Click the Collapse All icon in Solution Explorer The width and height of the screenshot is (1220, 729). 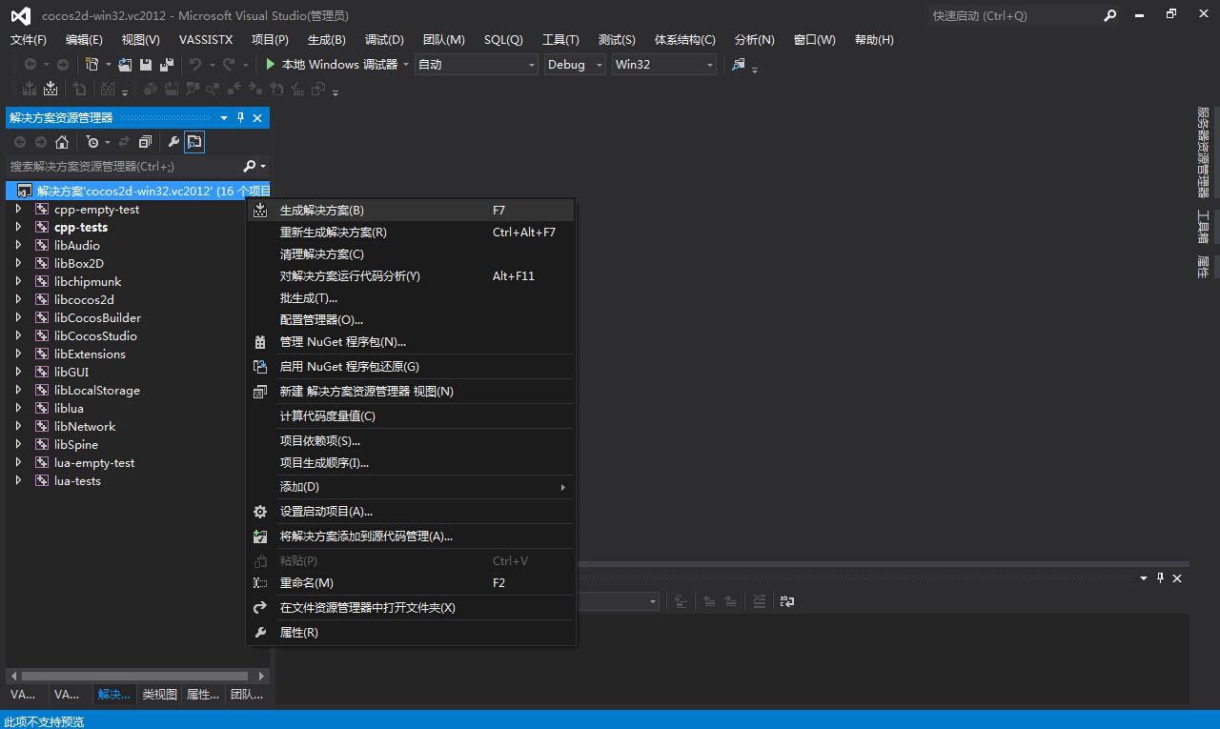click(x=145, y=142)
